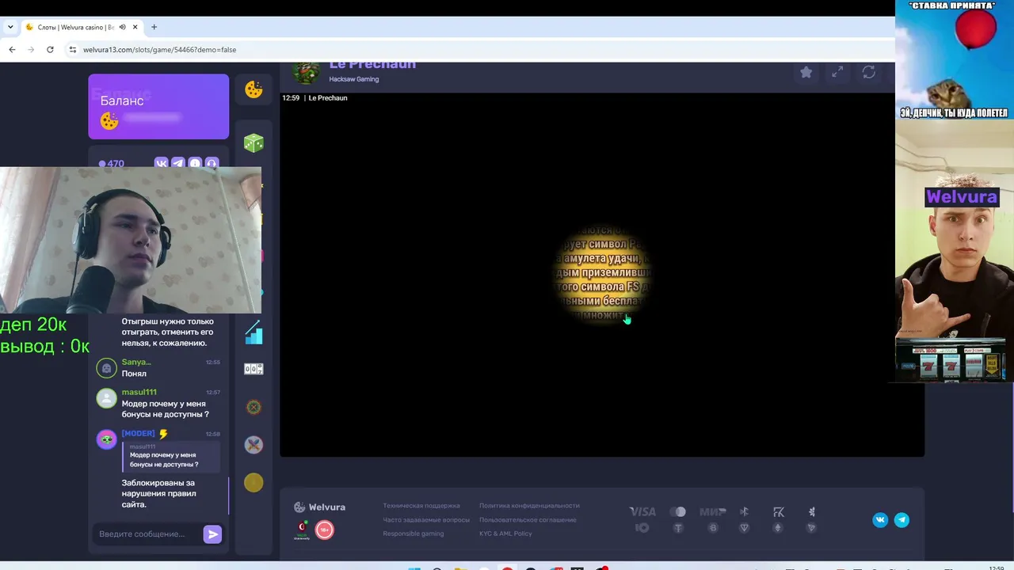The image size is (1014, 570).
Task: View site information in address bar
Action: coord(73,49)
